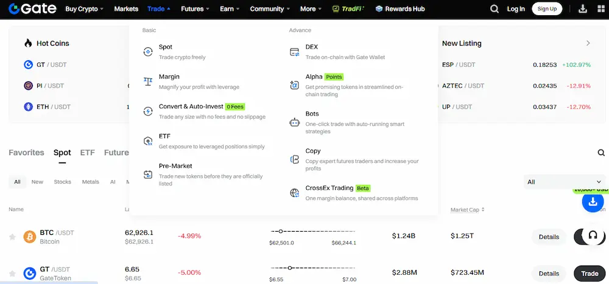The image size is (609, 284).
Task: Click the GateToken logo in the GT row
Action: click(x=29, y=274)
